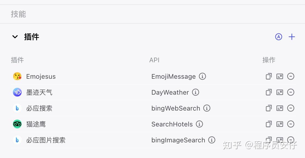Open card settings for 墨迹天气

pos(280,92)
